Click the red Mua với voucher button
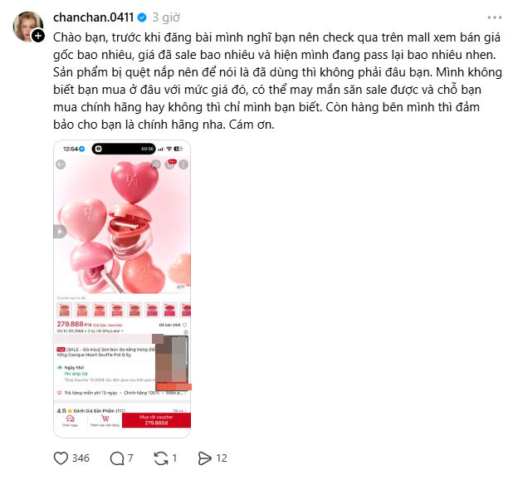This screenshot has height=480, width=518. pyautogui.click(x=156, y=420)
